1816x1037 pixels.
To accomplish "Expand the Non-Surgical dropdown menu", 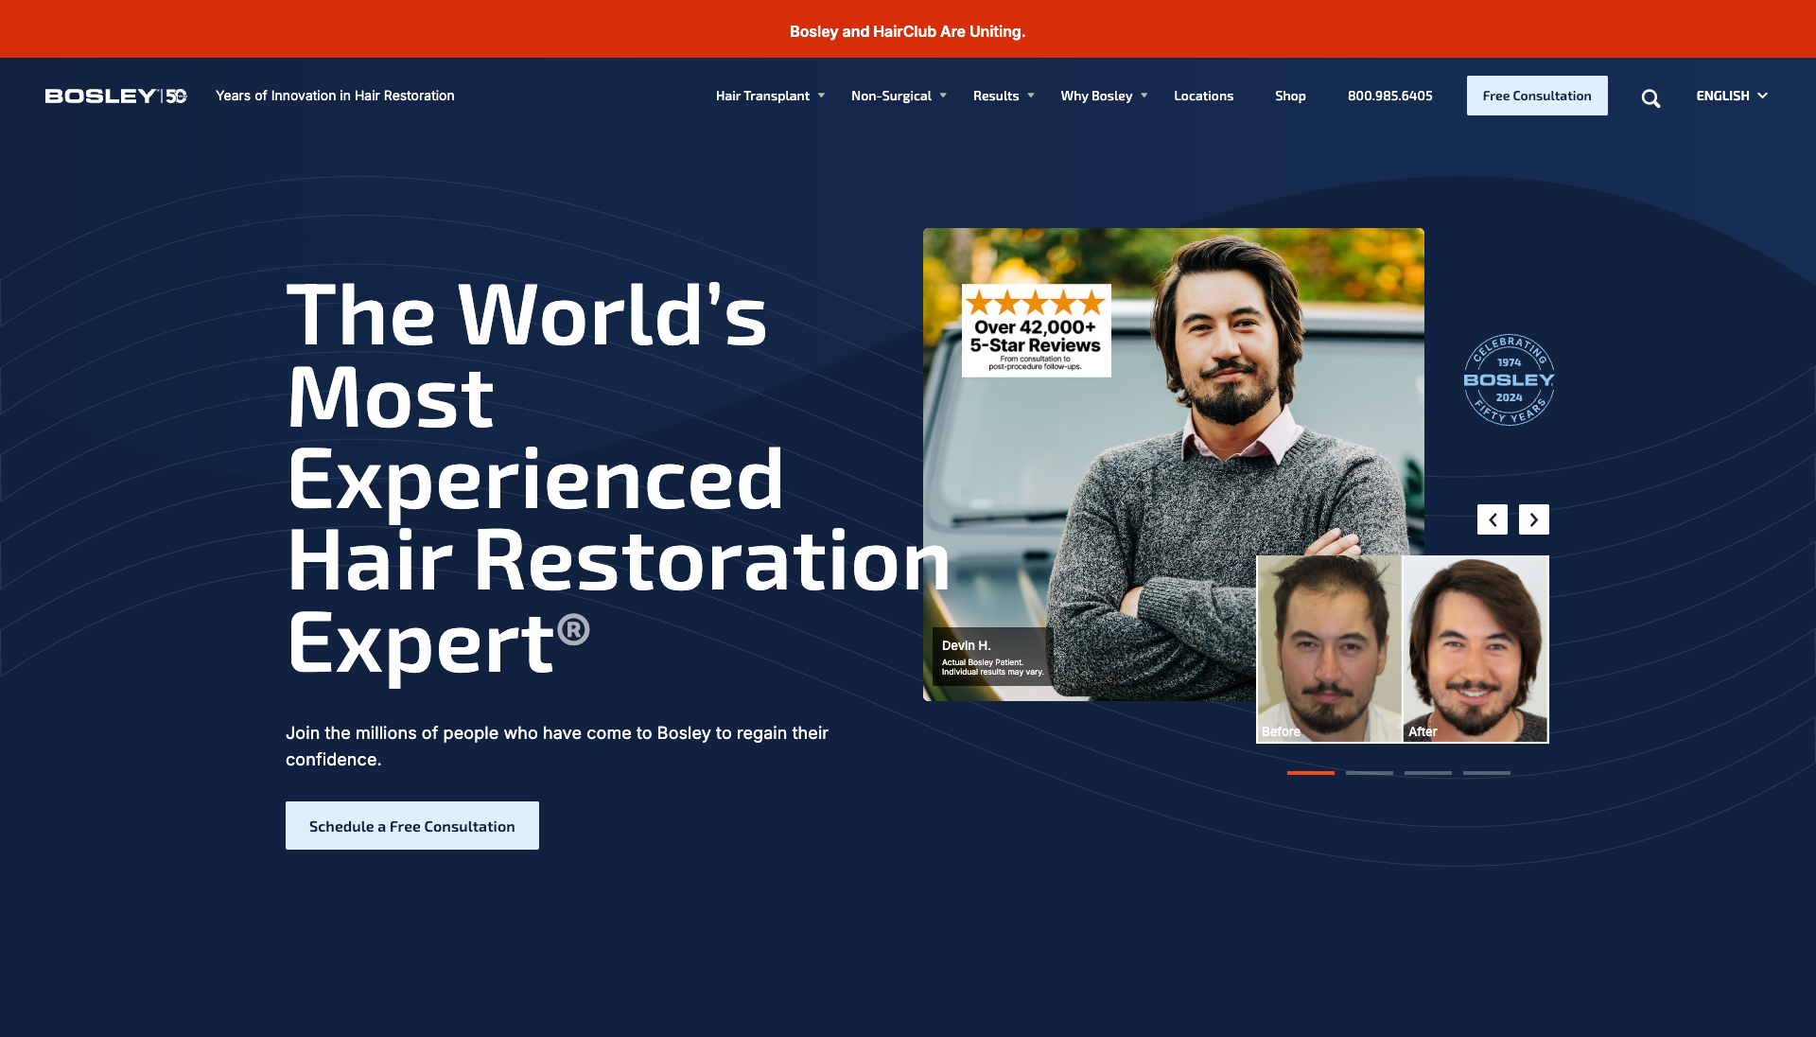I will [899, 96].
